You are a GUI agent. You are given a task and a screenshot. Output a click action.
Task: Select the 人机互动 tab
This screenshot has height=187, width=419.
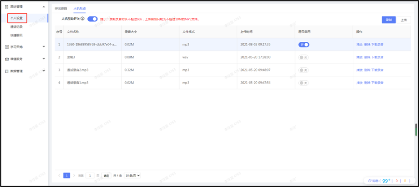[80, 8]
